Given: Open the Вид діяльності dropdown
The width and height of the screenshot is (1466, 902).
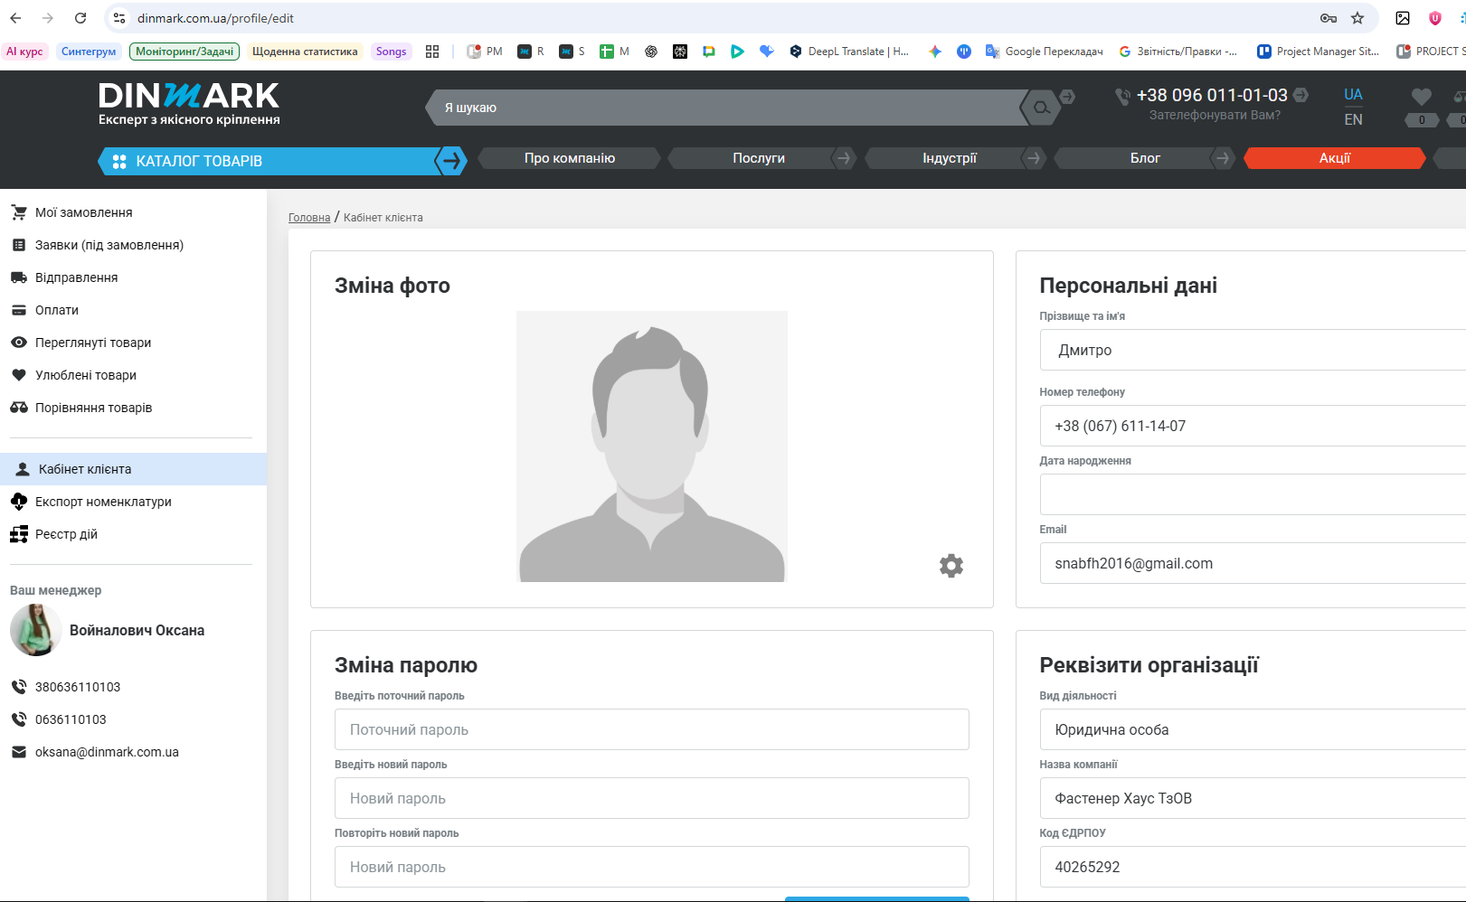Looking at the screenshot, I should tap(1253, 729).
